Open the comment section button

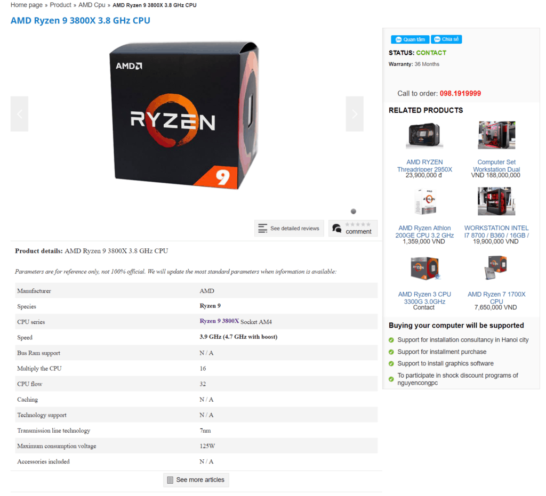tap(353, 228)
